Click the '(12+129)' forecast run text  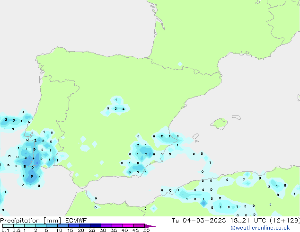[x=285, y=221]
